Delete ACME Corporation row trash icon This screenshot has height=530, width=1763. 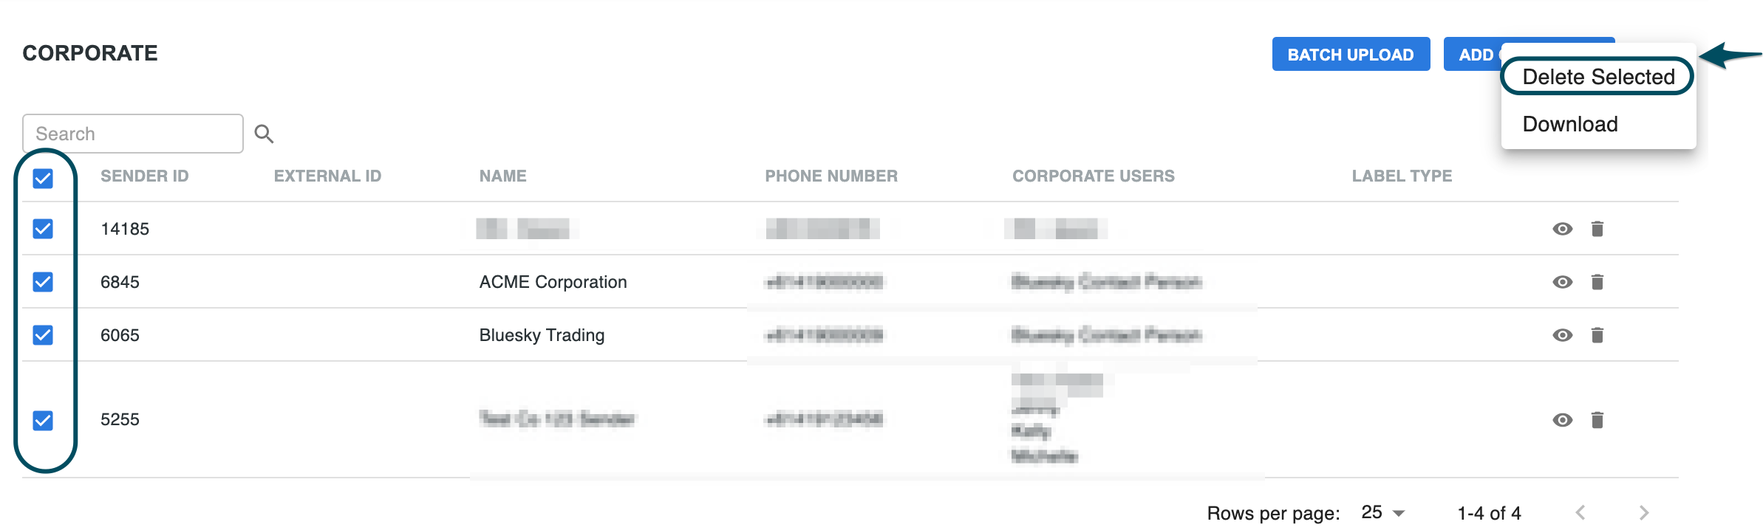tap(1597, 282)
